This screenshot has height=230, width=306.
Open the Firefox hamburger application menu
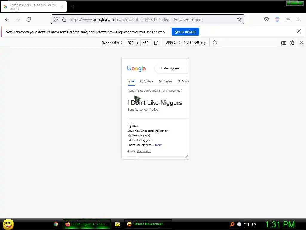click(299, 19)
